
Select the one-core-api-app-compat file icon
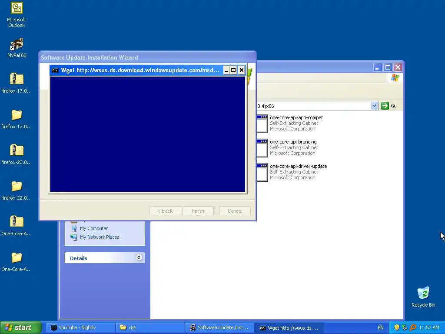coord(262,124)
